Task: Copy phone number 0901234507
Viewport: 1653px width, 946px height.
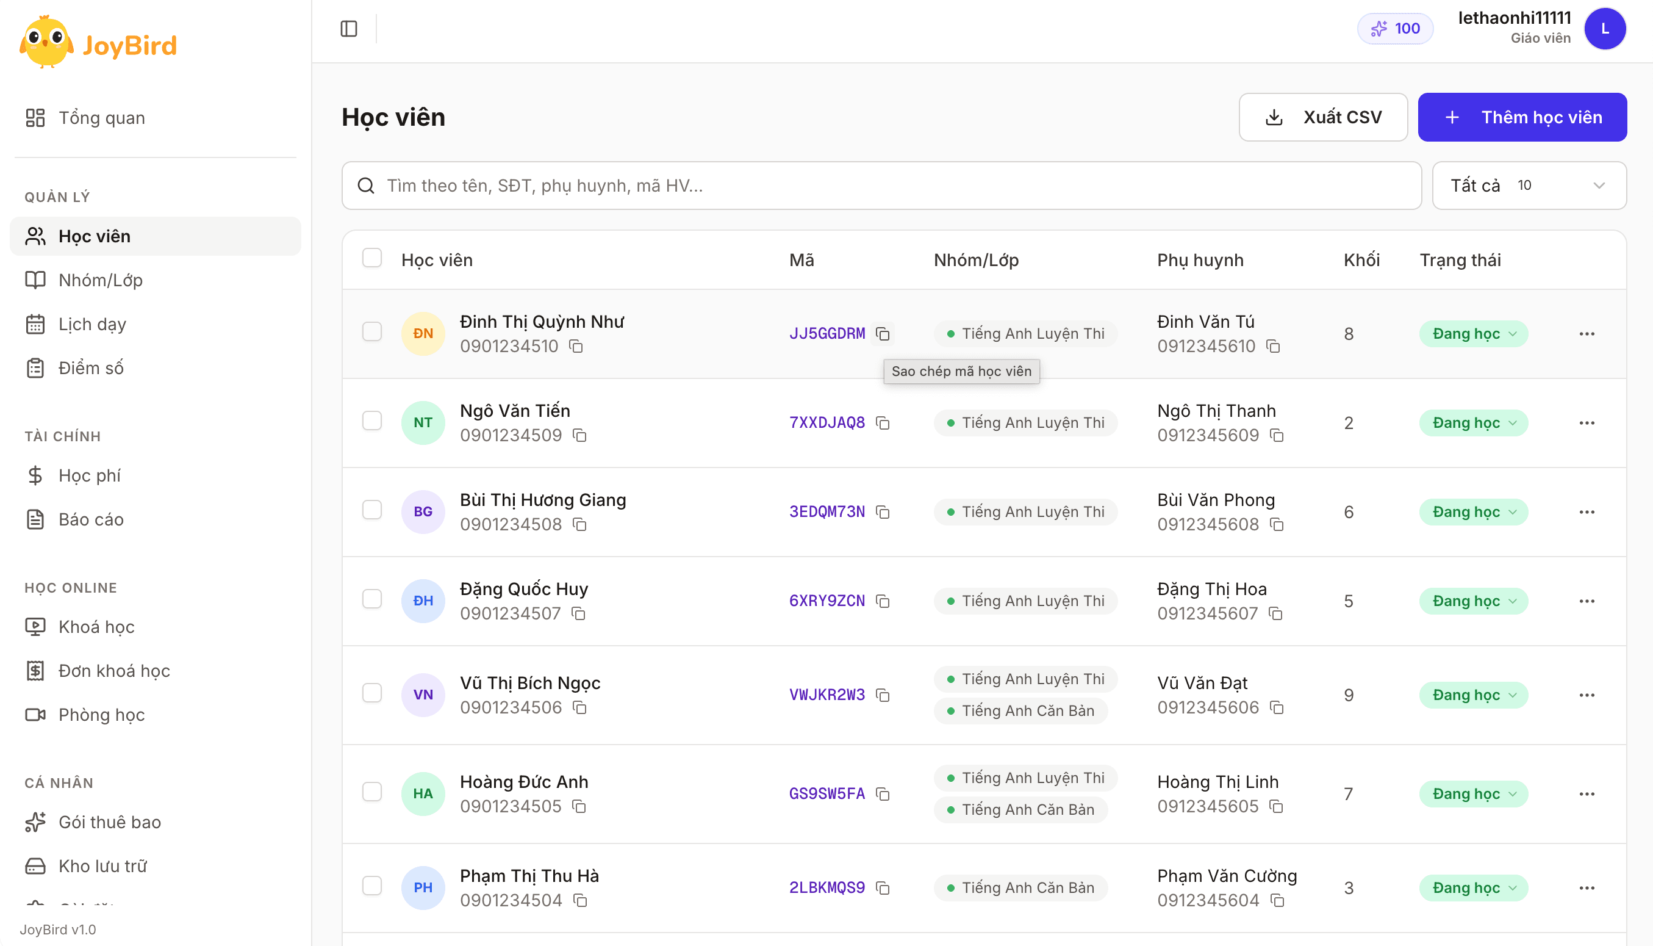Action: (x=578, y=613)
